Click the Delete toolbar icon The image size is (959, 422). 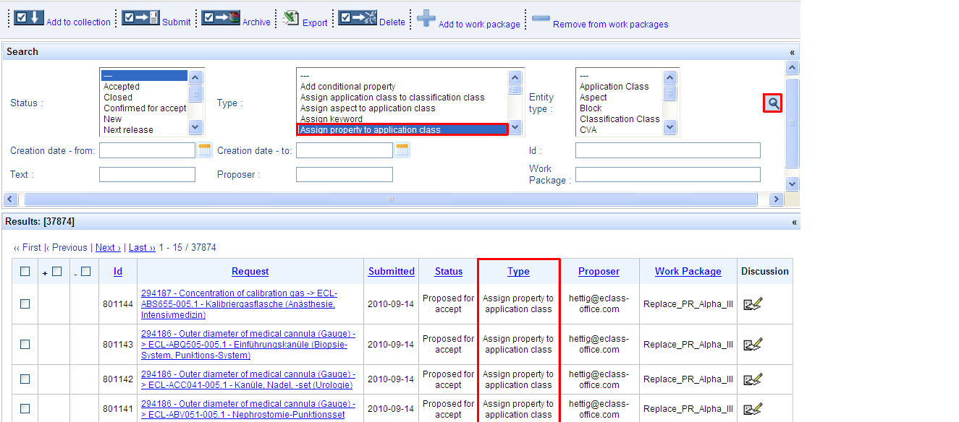pos(358,18)
